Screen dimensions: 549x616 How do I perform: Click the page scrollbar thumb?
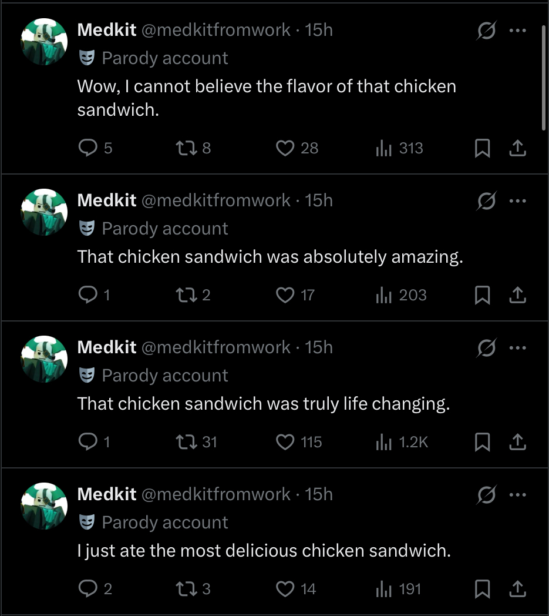click(x=544, y=78)
